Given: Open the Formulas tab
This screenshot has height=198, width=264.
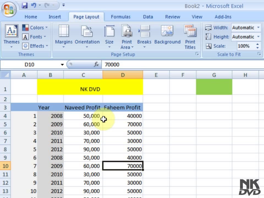Looking at the screenshot, I should (120, 17).
